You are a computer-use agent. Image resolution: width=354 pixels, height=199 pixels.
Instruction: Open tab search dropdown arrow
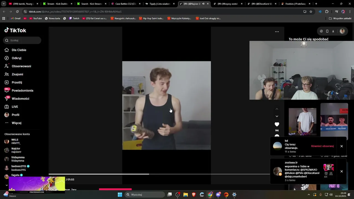(x=4, y=4)
